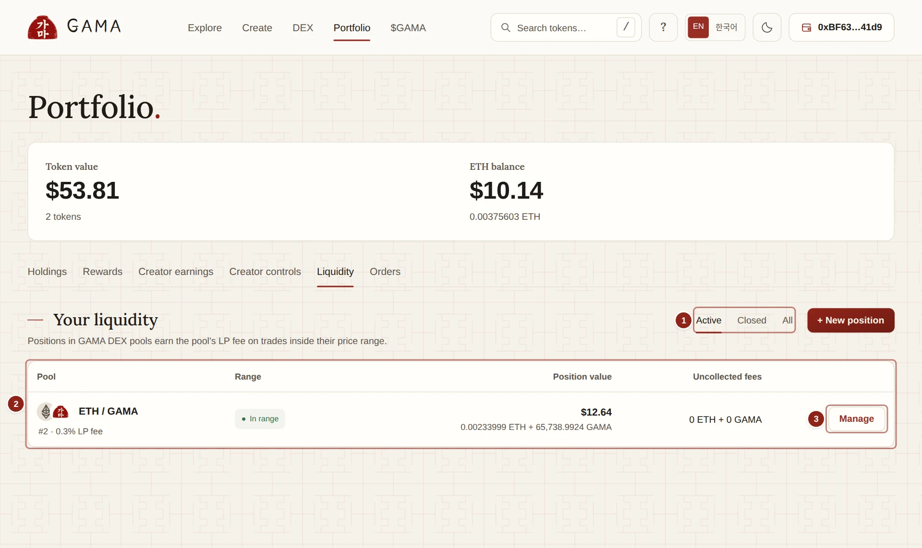The height and width of the screenshot is (548, 922).
Task: Click the ETH / GAMA pool name
Action: [108, 411]
